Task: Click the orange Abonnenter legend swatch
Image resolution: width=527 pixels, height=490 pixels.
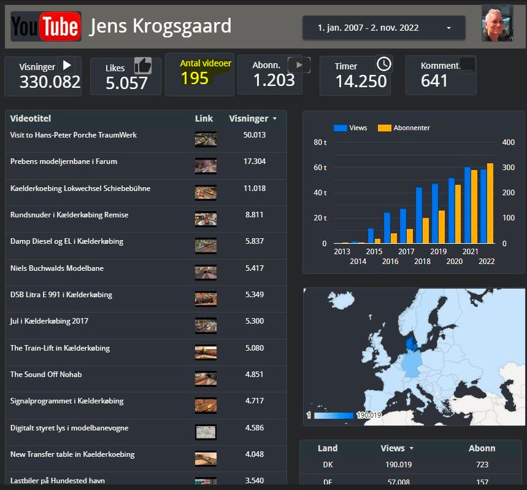Action: (385, 128)
